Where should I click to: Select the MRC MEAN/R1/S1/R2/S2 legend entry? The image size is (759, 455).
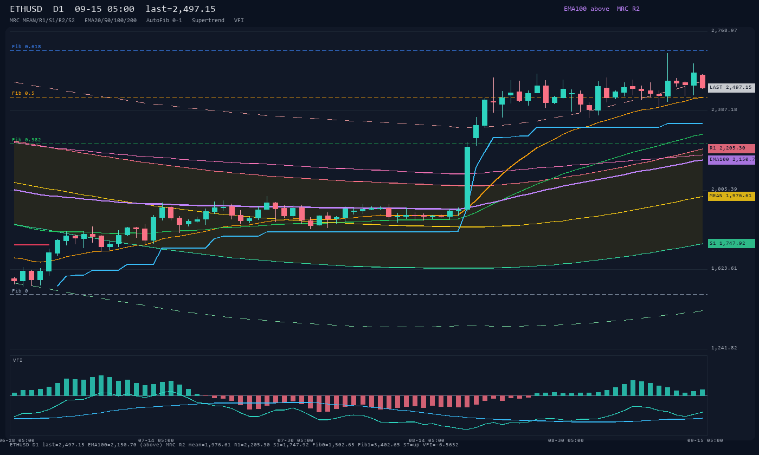[42, 21]
